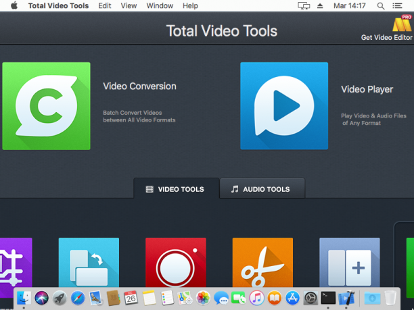Image resolution: width=414 pixels, height=310 pixels.
Task: Click the Get Video Editor PRO icon
Action: [x=402, y=24]
